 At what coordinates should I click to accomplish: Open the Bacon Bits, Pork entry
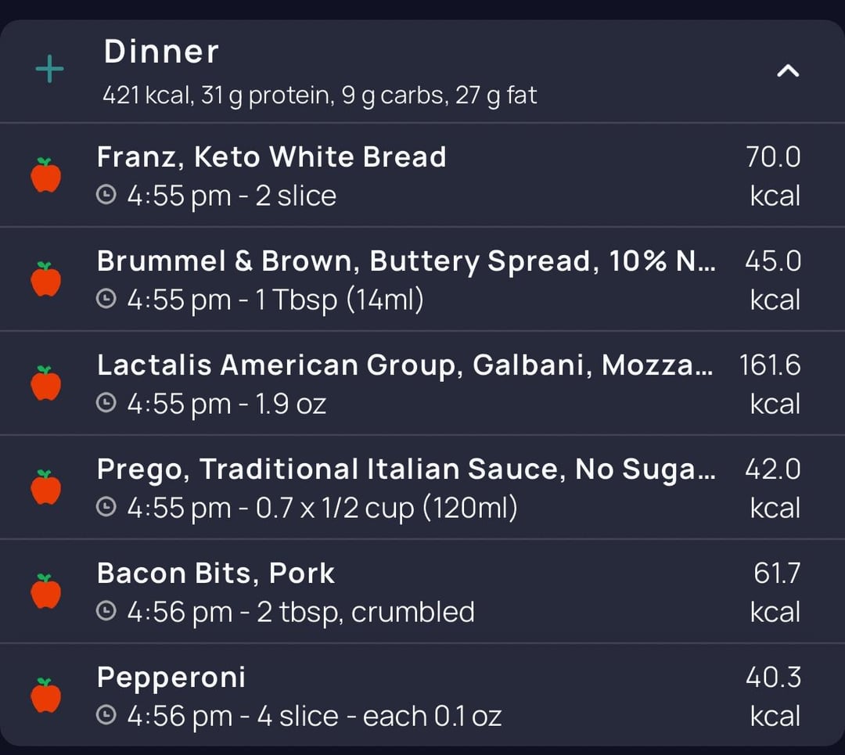[216, 573]
